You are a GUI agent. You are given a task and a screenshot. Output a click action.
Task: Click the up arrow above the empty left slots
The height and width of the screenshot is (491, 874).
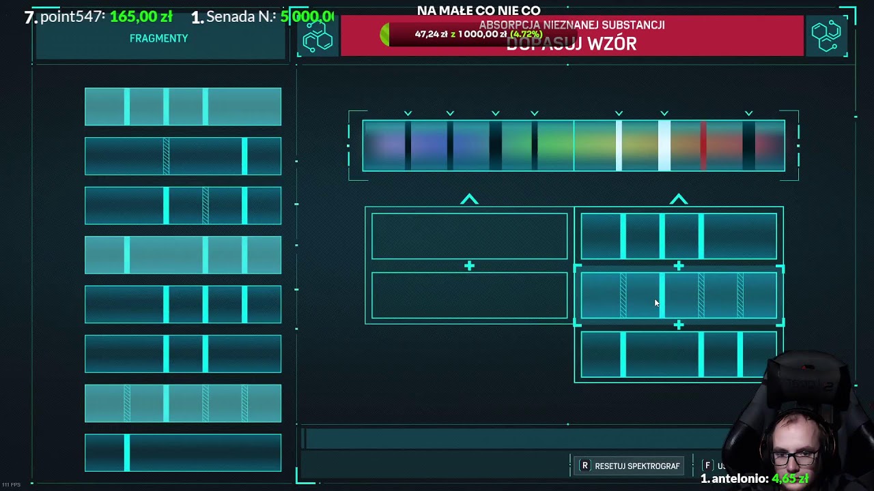(x=469, y=199)
